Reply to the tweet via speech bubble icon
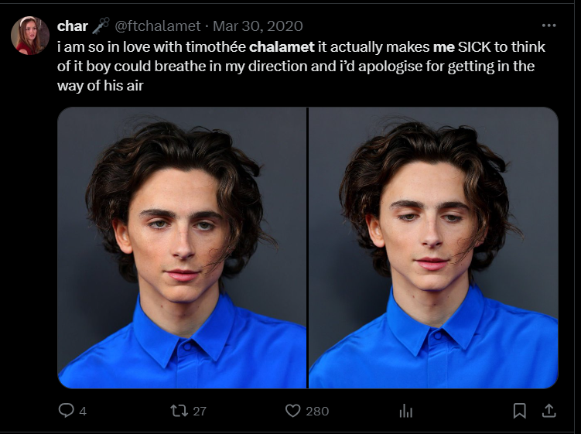Screen dimensions: 581x434 (x=67, y=411)
